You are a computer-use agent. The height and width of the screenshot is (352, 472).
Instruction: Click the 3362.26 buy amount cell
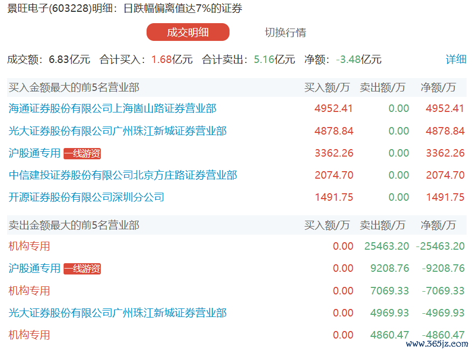tap(334, 153)
